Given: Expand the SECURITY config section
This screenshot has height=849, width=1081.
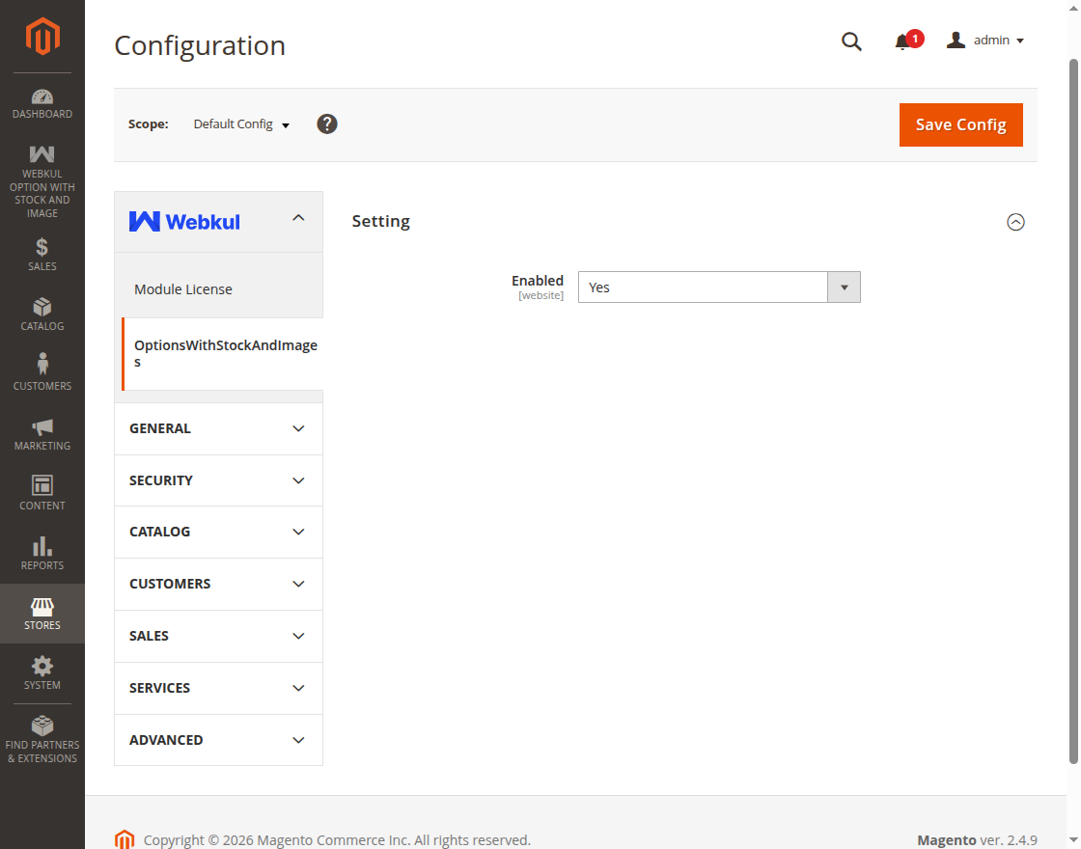Looking at the screenshot, I should 218,480.
